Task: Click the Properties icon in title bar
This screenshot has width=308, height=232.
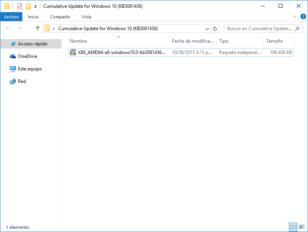Action: 20,6
